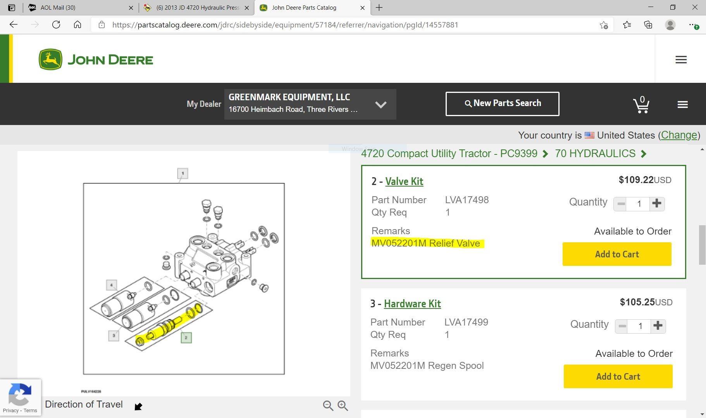
Task: Select part number LVA17499 text
Action: pyautogui.click(x=466, y=322)
